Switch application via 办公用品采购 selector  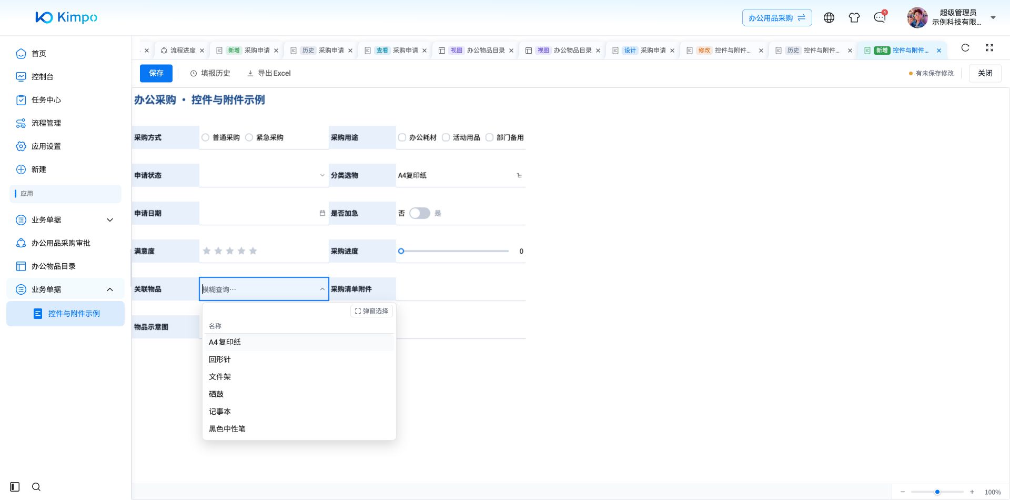[777, 18]
